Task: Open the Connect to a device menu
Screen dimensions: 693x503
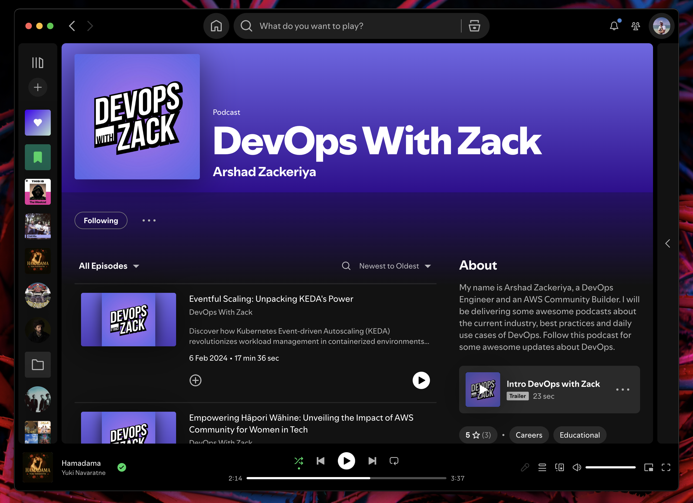Action: point(560,467)
